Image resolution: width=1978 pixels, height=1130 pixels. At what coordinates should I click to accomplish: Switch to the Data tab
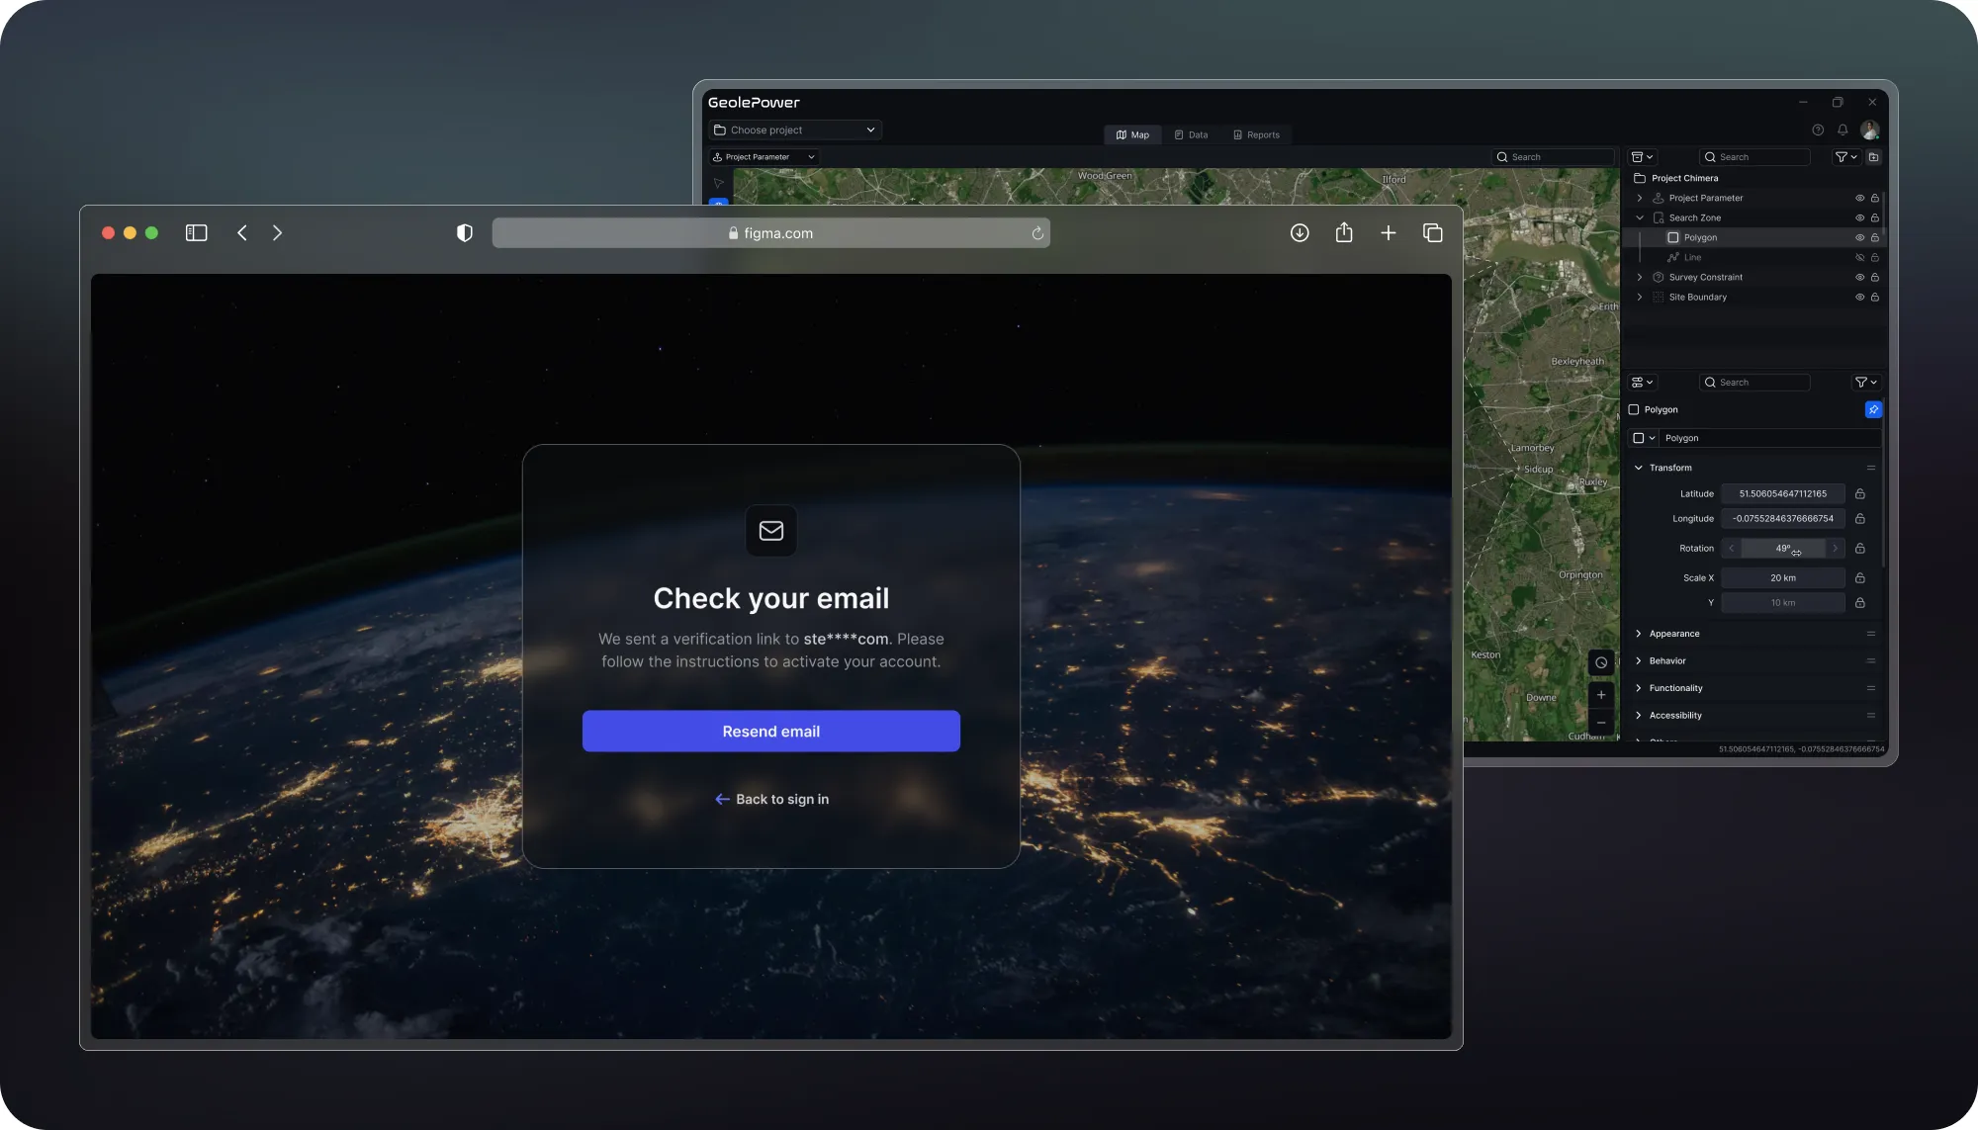(1191, 134)
